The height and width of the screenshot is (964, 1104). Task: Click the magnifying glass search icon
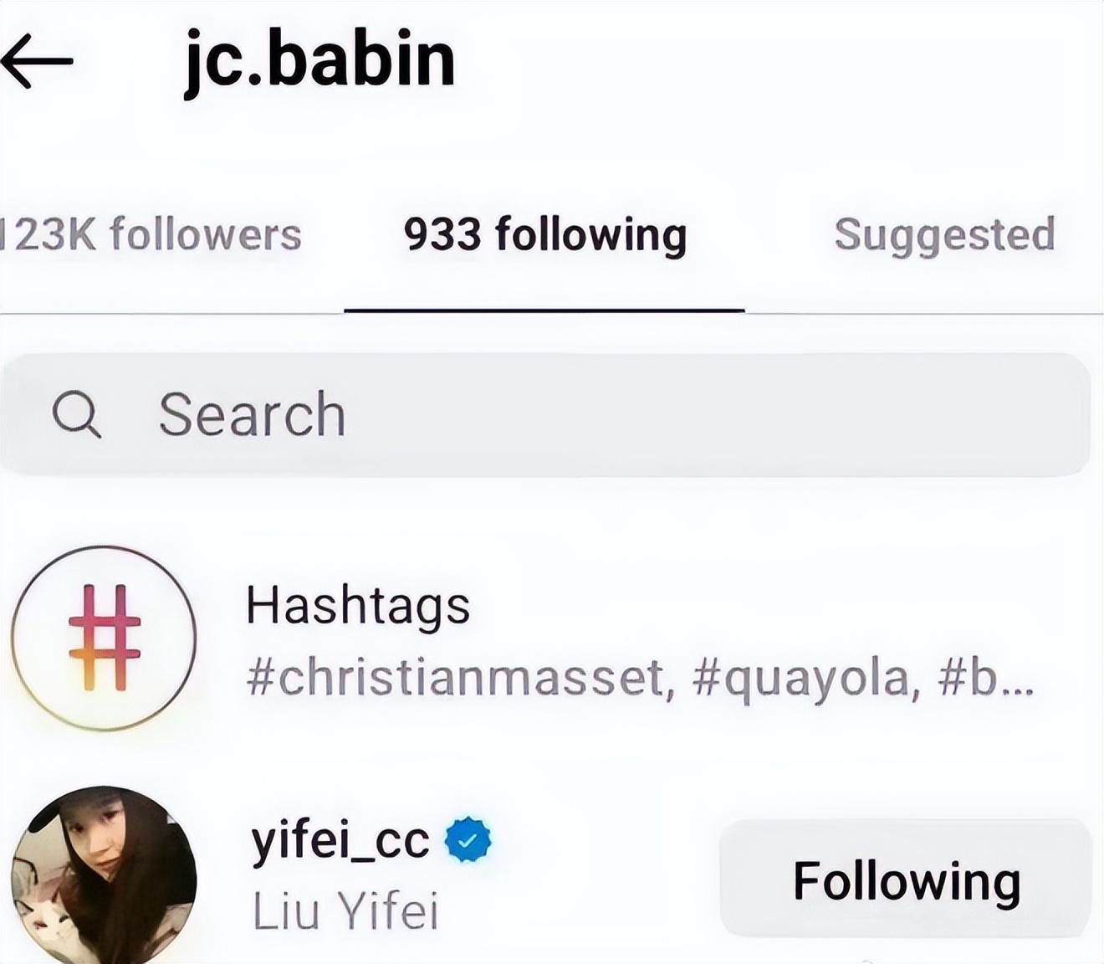[x=76, y=414]
